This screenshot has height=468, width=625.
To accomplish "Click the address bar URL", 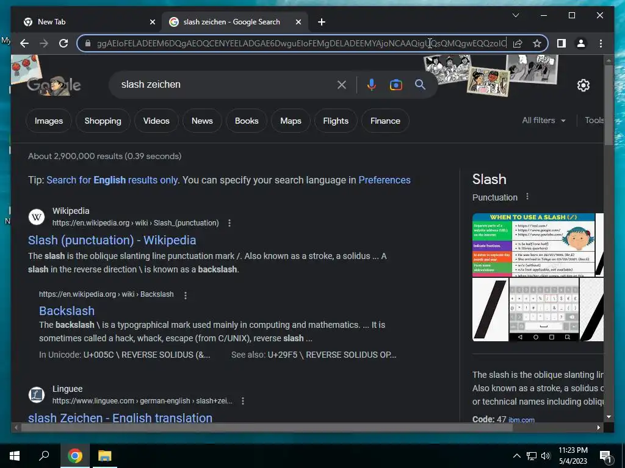I will [301, 43].
